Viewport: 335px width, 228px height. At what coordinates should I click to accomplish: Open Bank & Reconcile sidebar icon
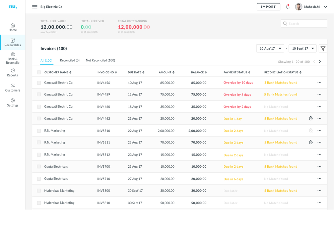13,58
